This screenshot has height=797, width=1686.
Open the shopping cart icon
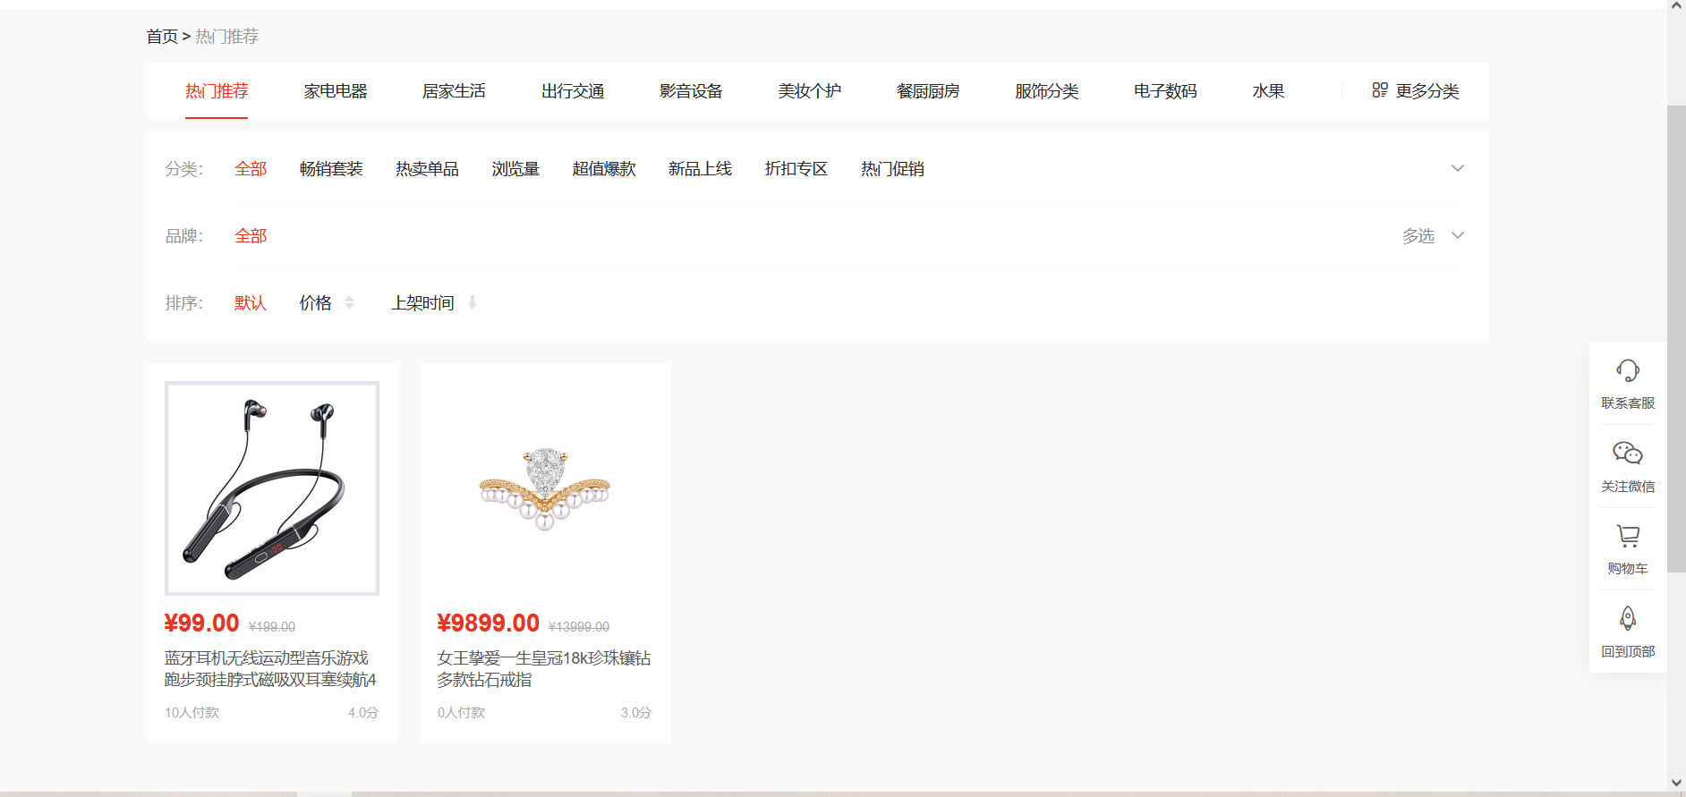tap(1627, 536)
